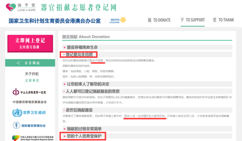242x141 pixels.
Task: Select the 予 TO SUPPORT tab
Action: click(192, 20)
